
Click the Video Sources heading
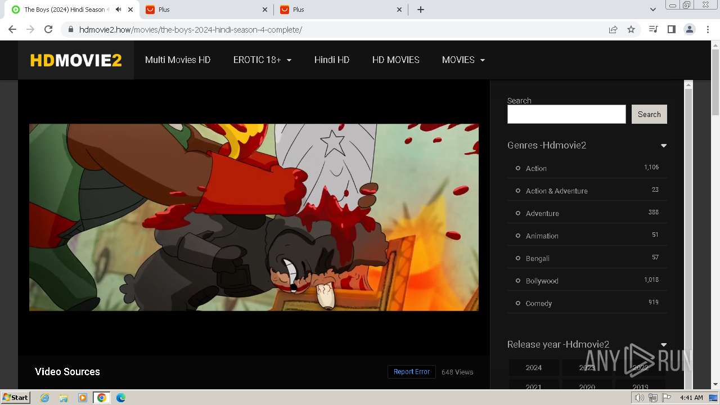click(67, 372)
